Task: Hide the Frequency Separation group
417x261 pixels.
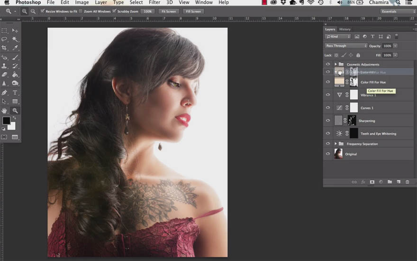Action: [x=327, y=143]
